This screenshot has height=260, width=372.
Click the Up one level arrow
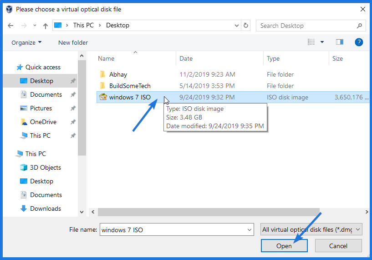point(46,26)
